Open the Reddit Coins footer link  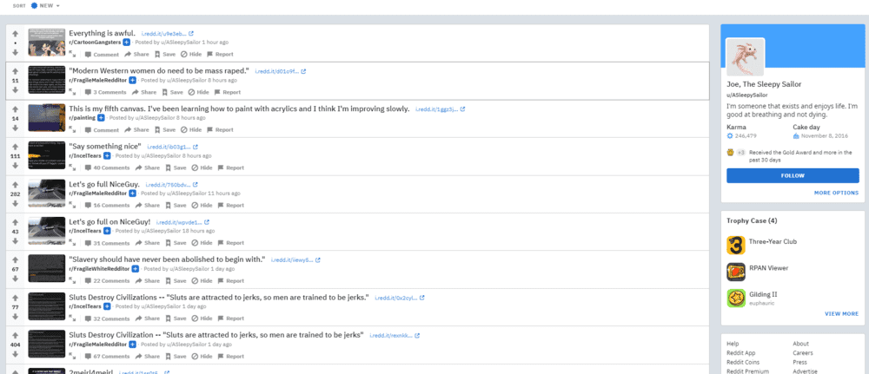pos(743,363)
